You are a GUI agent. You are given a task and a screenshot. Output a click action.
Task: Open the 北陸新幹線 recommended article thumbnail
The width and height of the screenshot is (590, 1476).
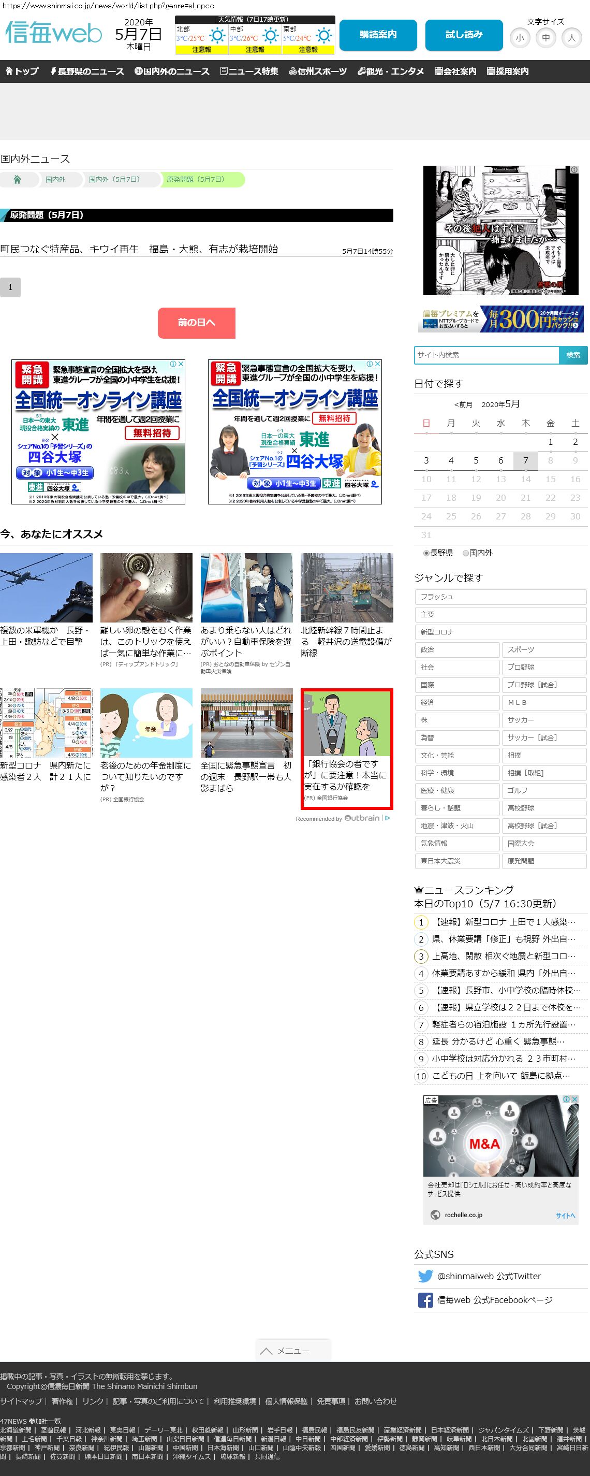click(347, 587)
